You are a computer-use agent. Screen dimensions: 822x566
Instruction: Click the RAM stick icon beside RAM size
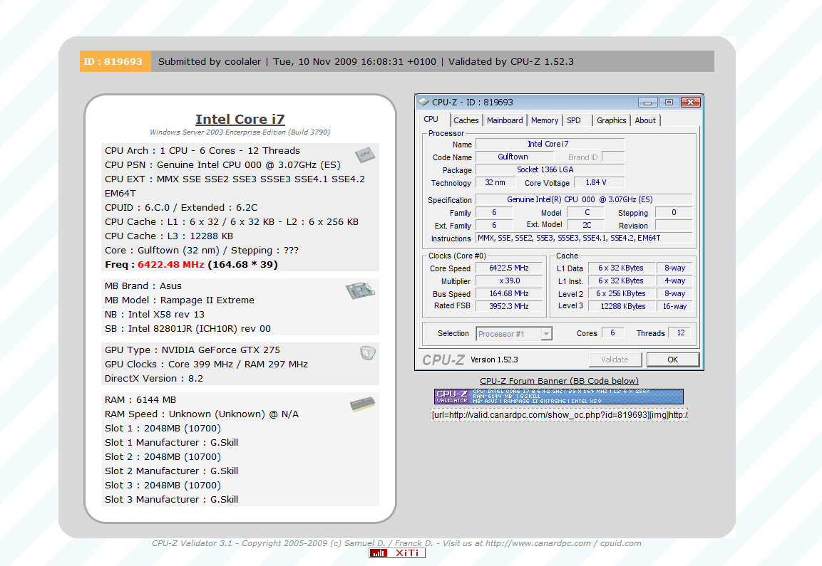pos(363,404)
